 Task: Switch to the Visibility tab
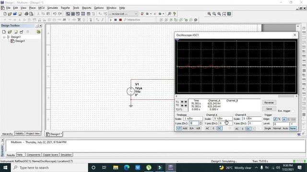coord(19,134)
